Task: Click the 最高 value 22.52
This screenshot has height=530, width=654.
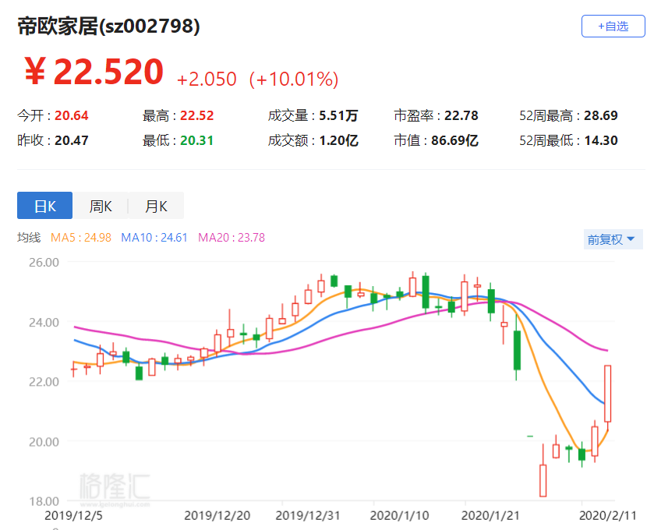Action: coord(197,115)
